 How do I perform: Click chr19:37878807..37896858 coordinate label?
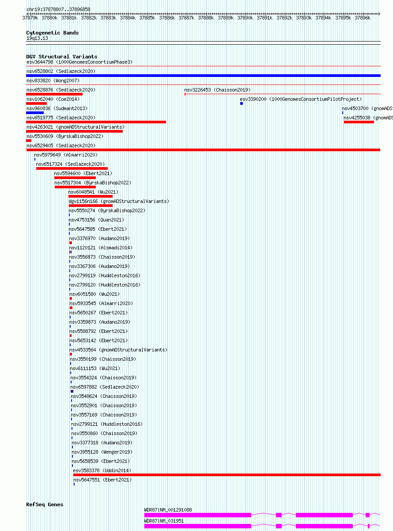coord(58,9)
